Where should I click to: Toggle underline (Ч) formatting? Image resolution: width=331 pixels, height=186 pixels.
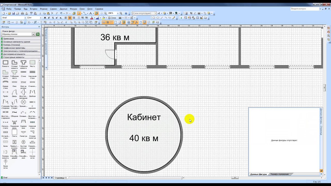click(x=53, y=18)
